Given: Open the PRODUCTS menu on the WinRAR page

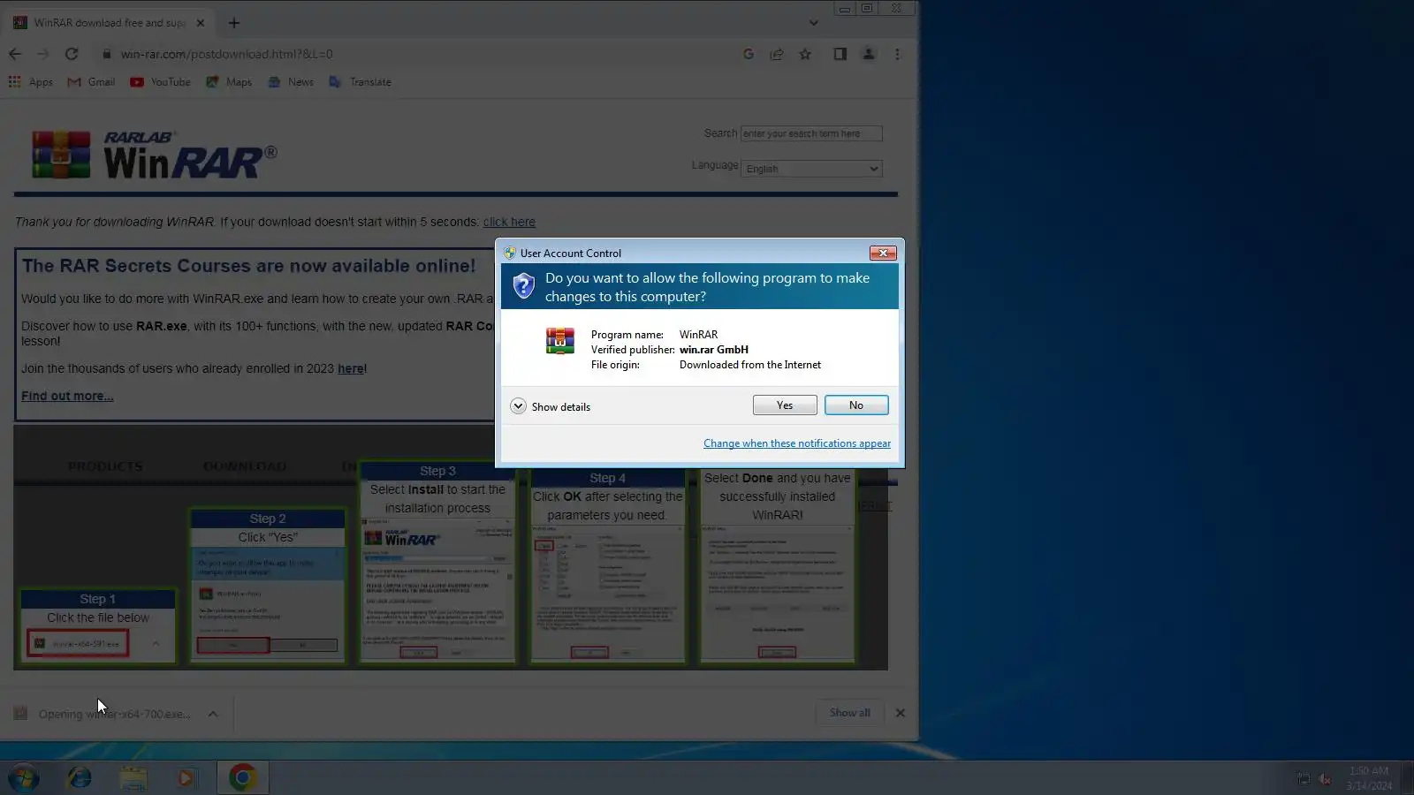Looking at the screenshot, I should (105, 466).
